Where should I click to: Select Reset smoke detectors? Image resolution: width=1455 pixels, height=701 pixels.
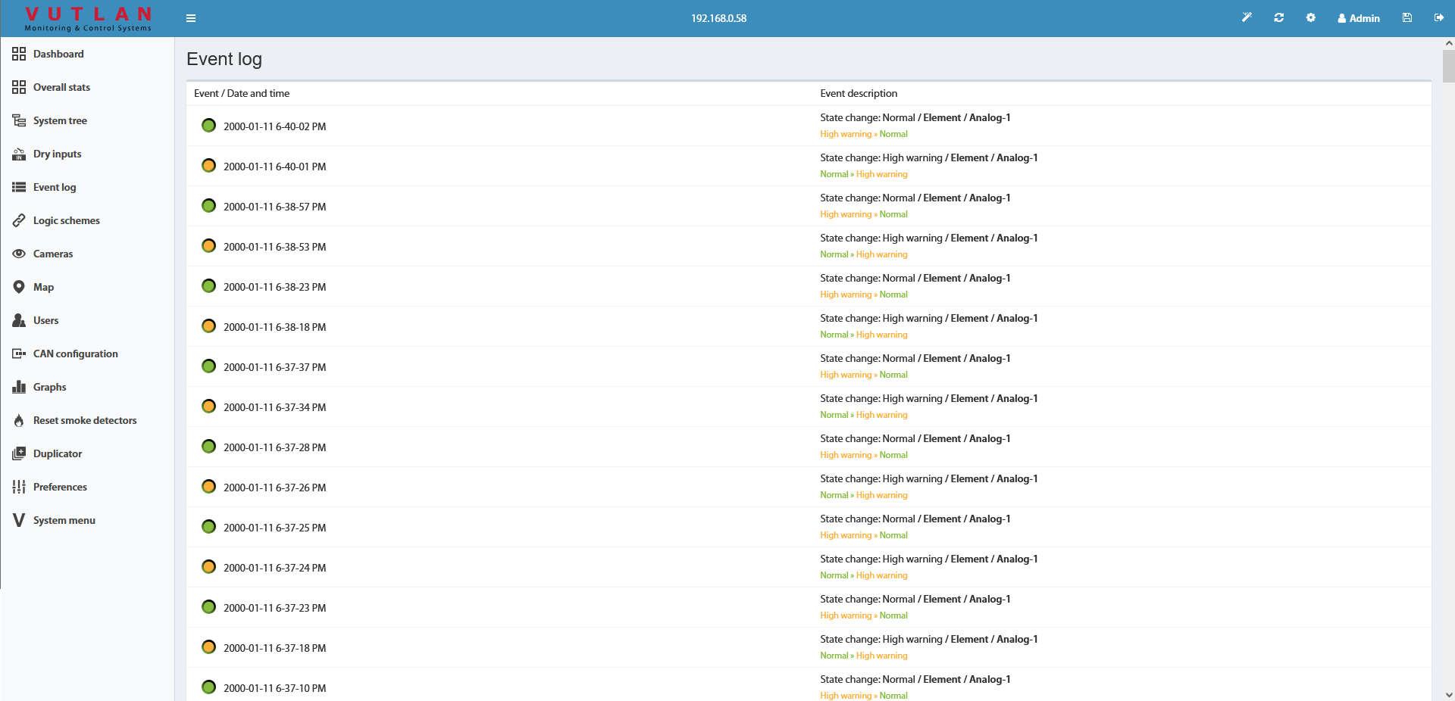[85, 420]
